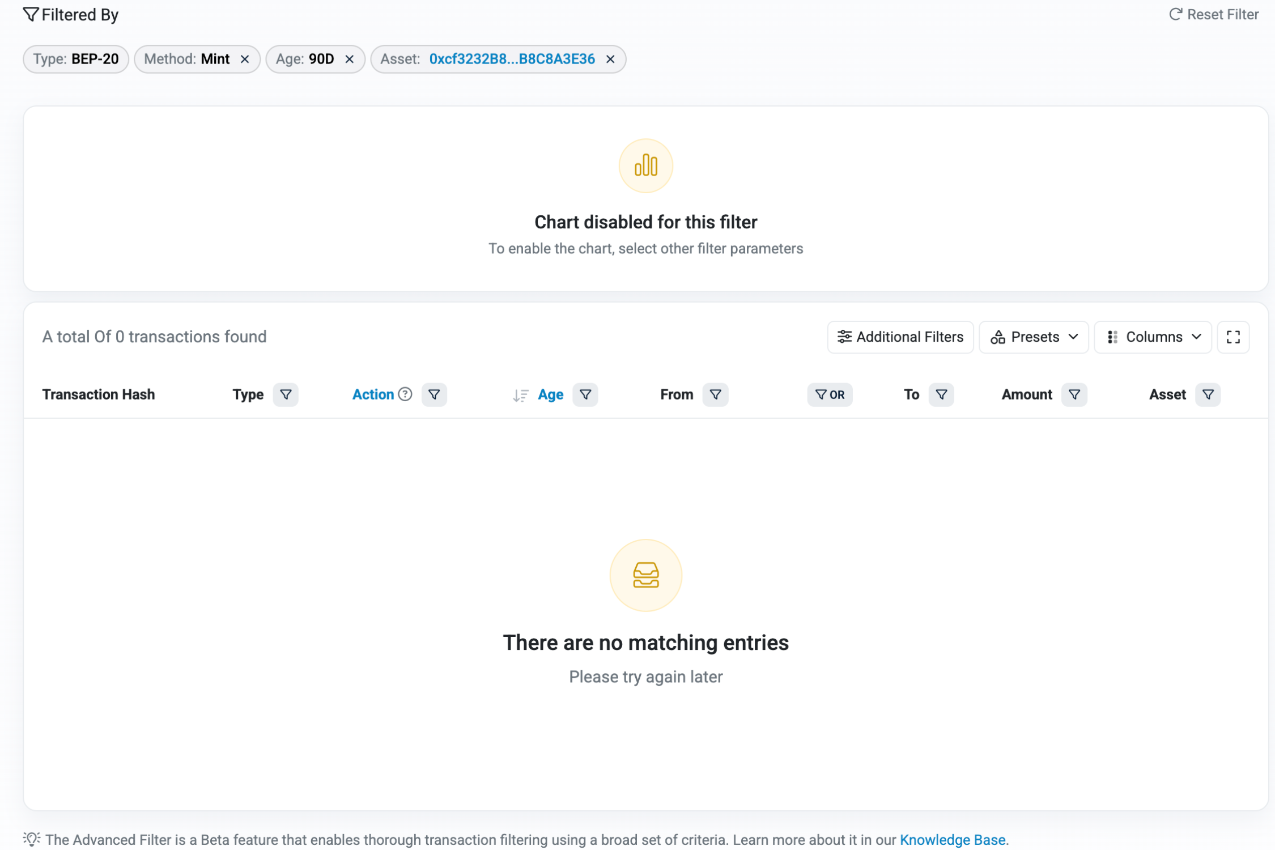Open Additional Filters panel

pyautogui.click(x=900, y=337)
